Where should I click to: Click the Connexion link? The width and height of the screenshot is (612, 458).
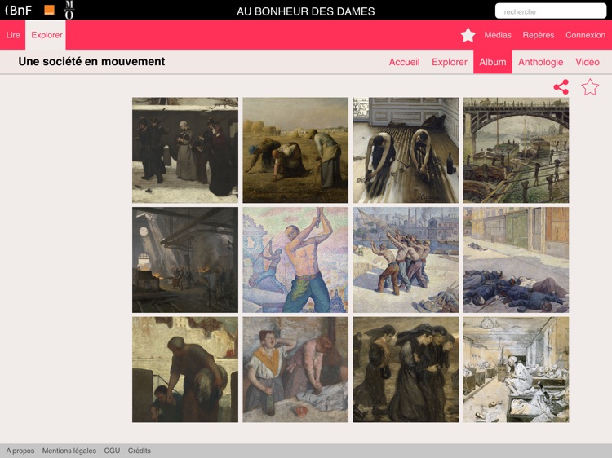click(585, 35)
